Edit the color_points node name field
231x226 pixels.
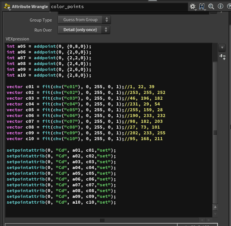(119, 7)
